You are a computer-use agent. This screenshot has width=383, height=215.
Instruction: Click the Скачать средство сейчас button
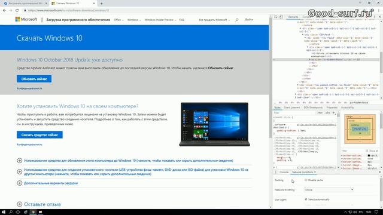point(39,135)
